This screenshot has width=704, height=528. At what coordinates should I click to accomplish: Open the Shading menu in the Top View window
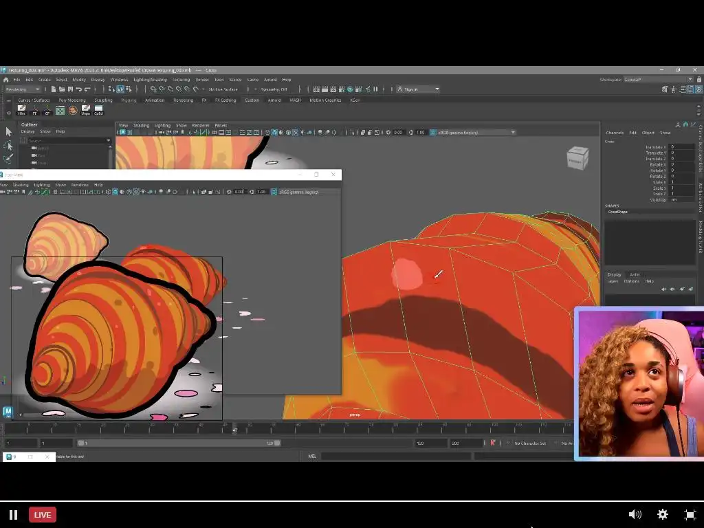(x=20, y=184)
